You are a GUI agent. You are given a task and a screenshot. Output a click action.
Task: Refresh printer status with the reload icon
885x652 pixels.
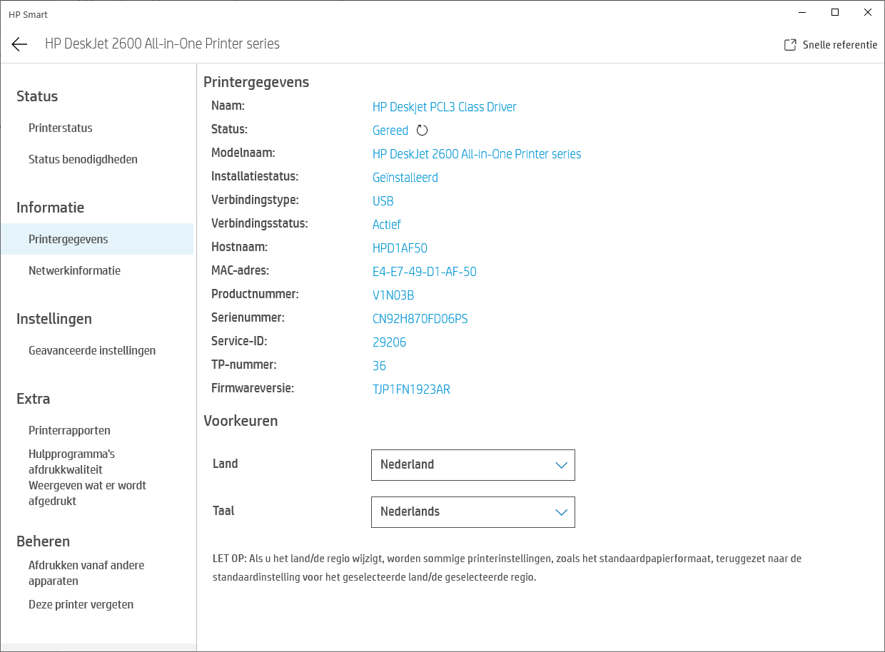[x=422, y=131]
